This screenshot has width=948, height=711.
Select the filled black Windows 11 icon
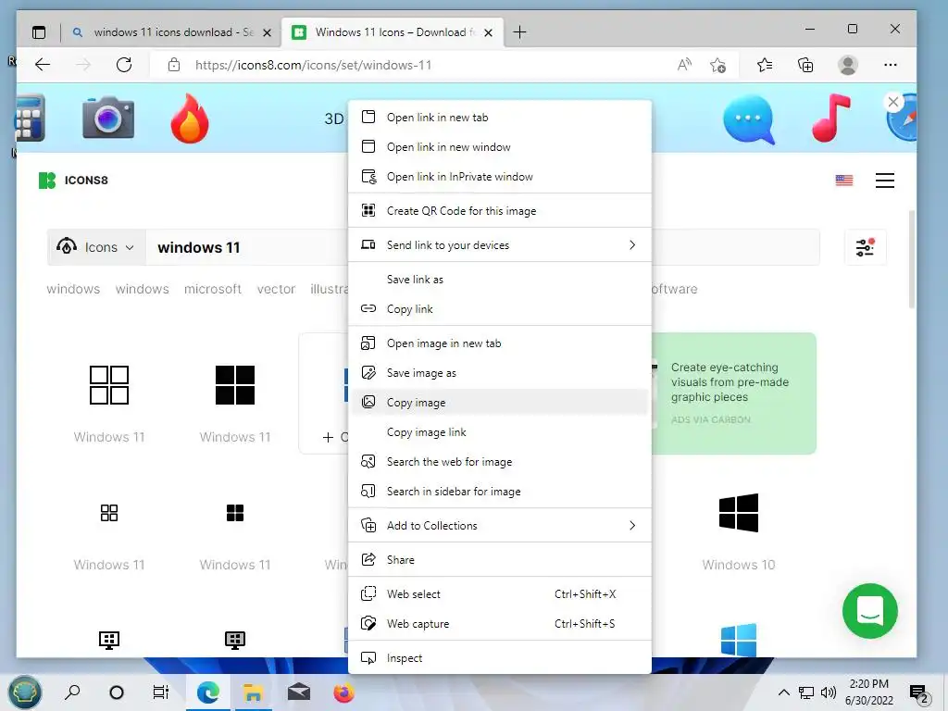click(x=235, y=385)
